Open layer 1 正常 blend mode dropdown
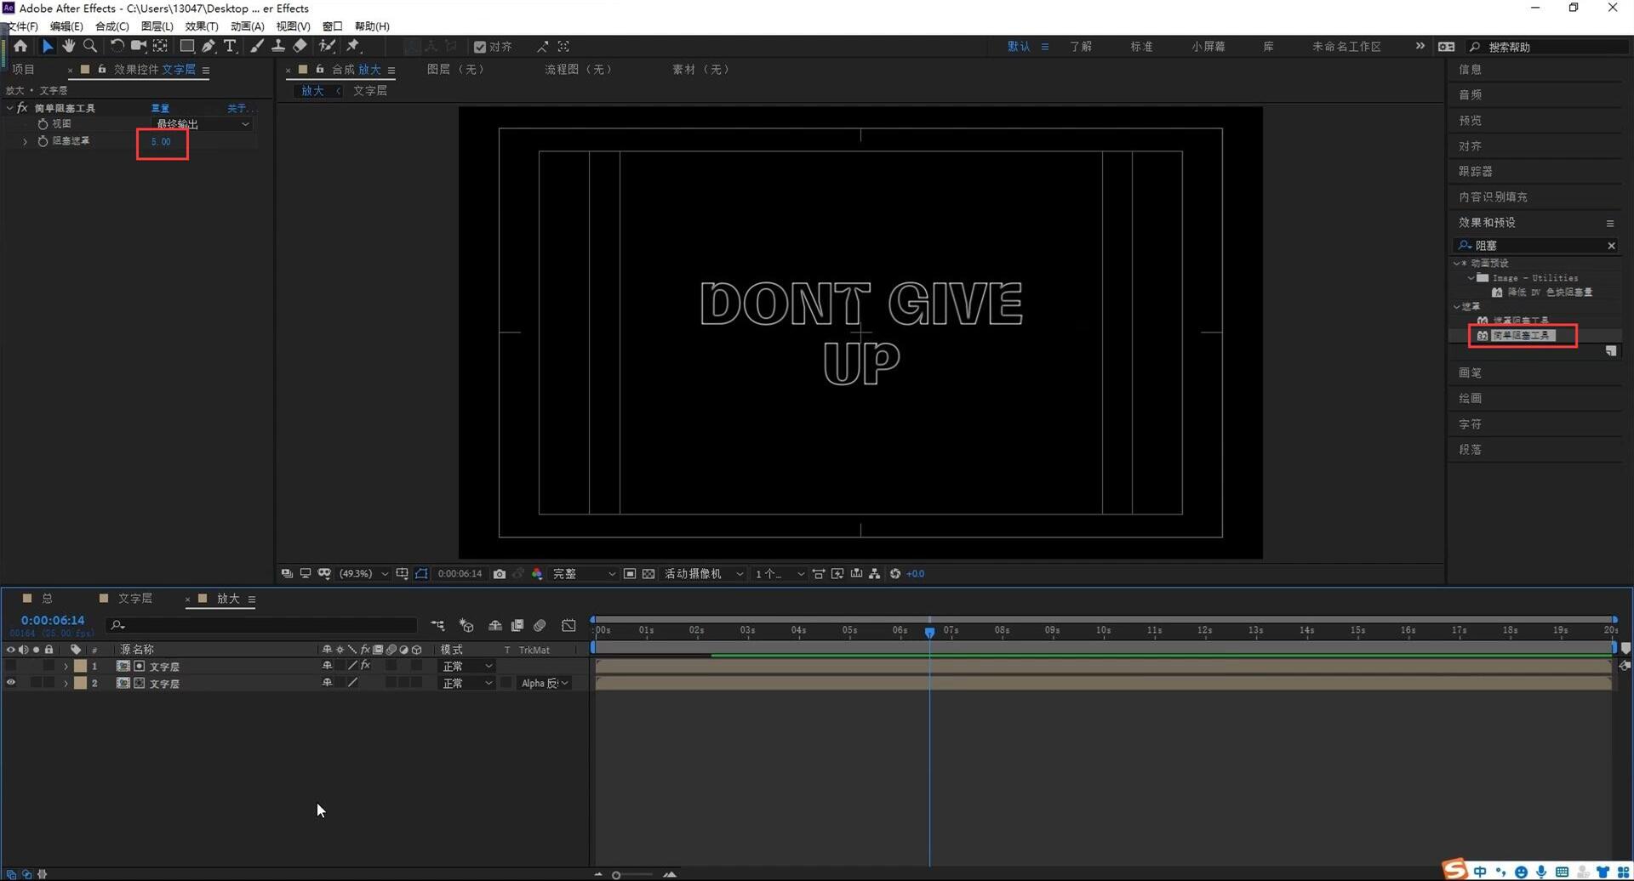The image size is (1634, 881). tap(466, 666)
